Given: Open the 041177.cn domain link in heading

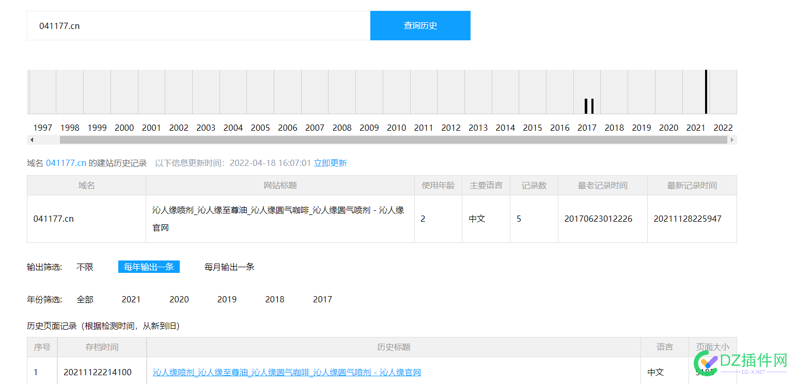Looking at the screenshot, I should click(x=66, y=163).
